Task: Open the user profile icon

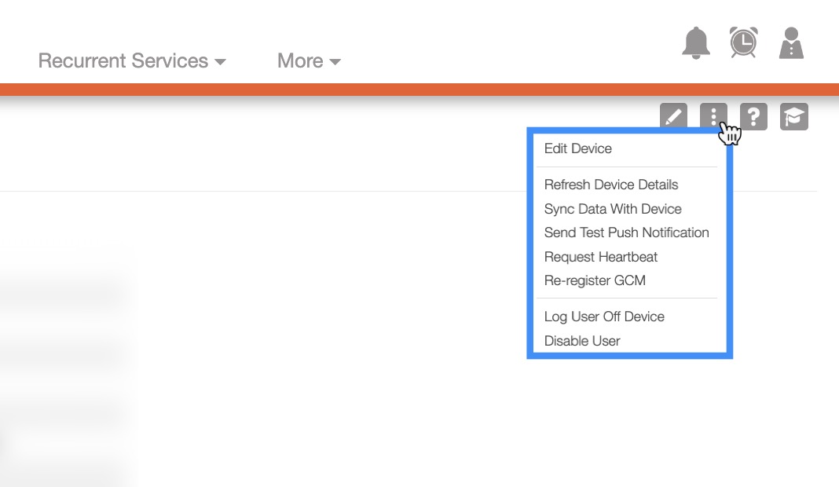Action: pos(791,43)
